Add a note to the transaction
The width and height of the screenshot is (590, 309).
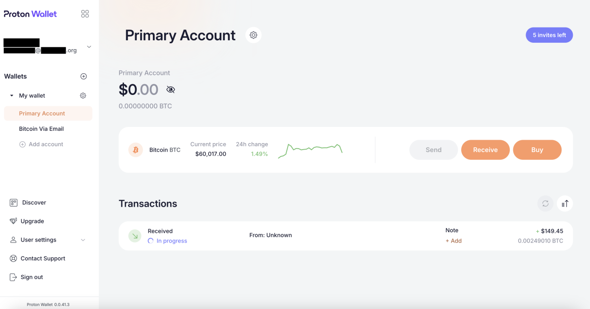click(x=453, y=241)
